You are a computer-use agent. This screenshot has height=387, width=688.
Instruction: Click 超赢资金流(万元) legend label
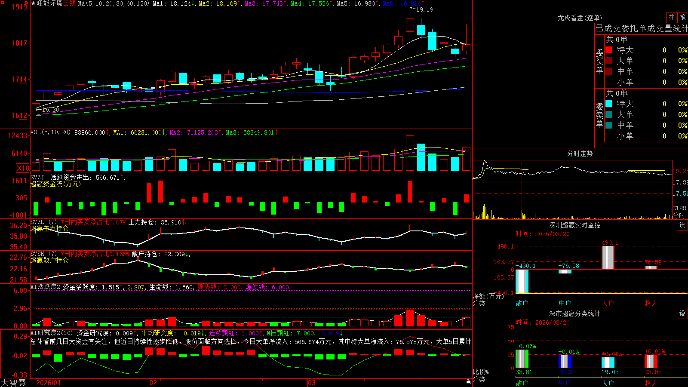coord(55,184)
